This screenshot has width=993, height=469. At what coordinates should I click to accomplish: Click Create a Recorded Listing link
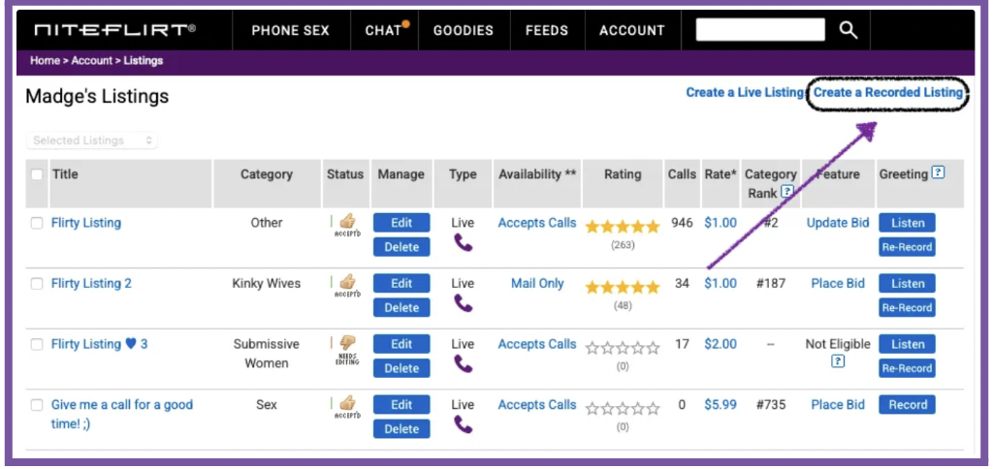(x=888, y=92)
